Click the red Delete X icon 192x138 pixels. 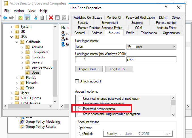coord(51,18)
